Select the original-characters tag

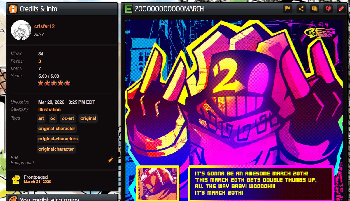point(58,139)
